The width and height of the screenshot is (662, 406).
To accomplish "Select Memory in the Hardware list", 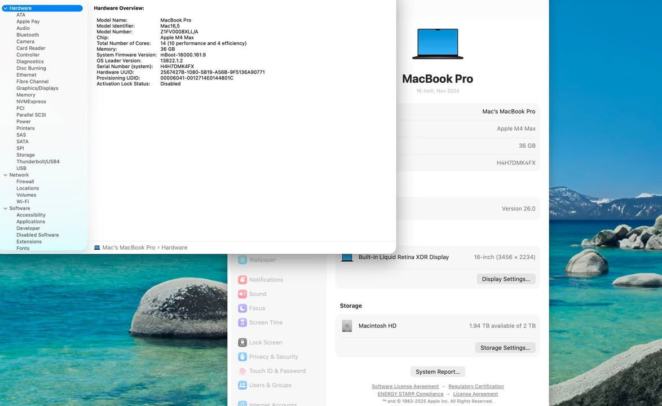I will [x=26, y=95].
